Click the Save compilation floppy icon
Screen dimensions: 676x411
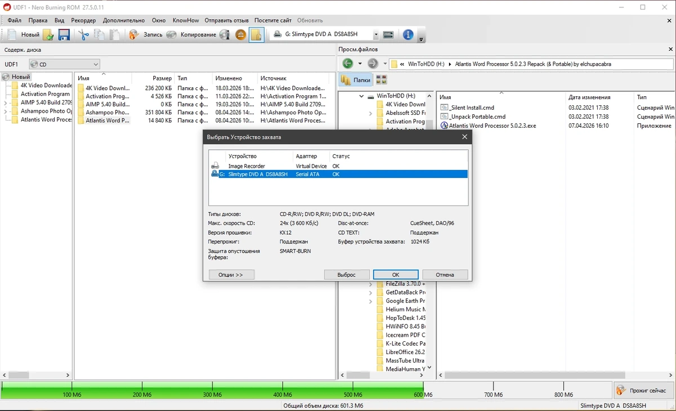(64, 35)
